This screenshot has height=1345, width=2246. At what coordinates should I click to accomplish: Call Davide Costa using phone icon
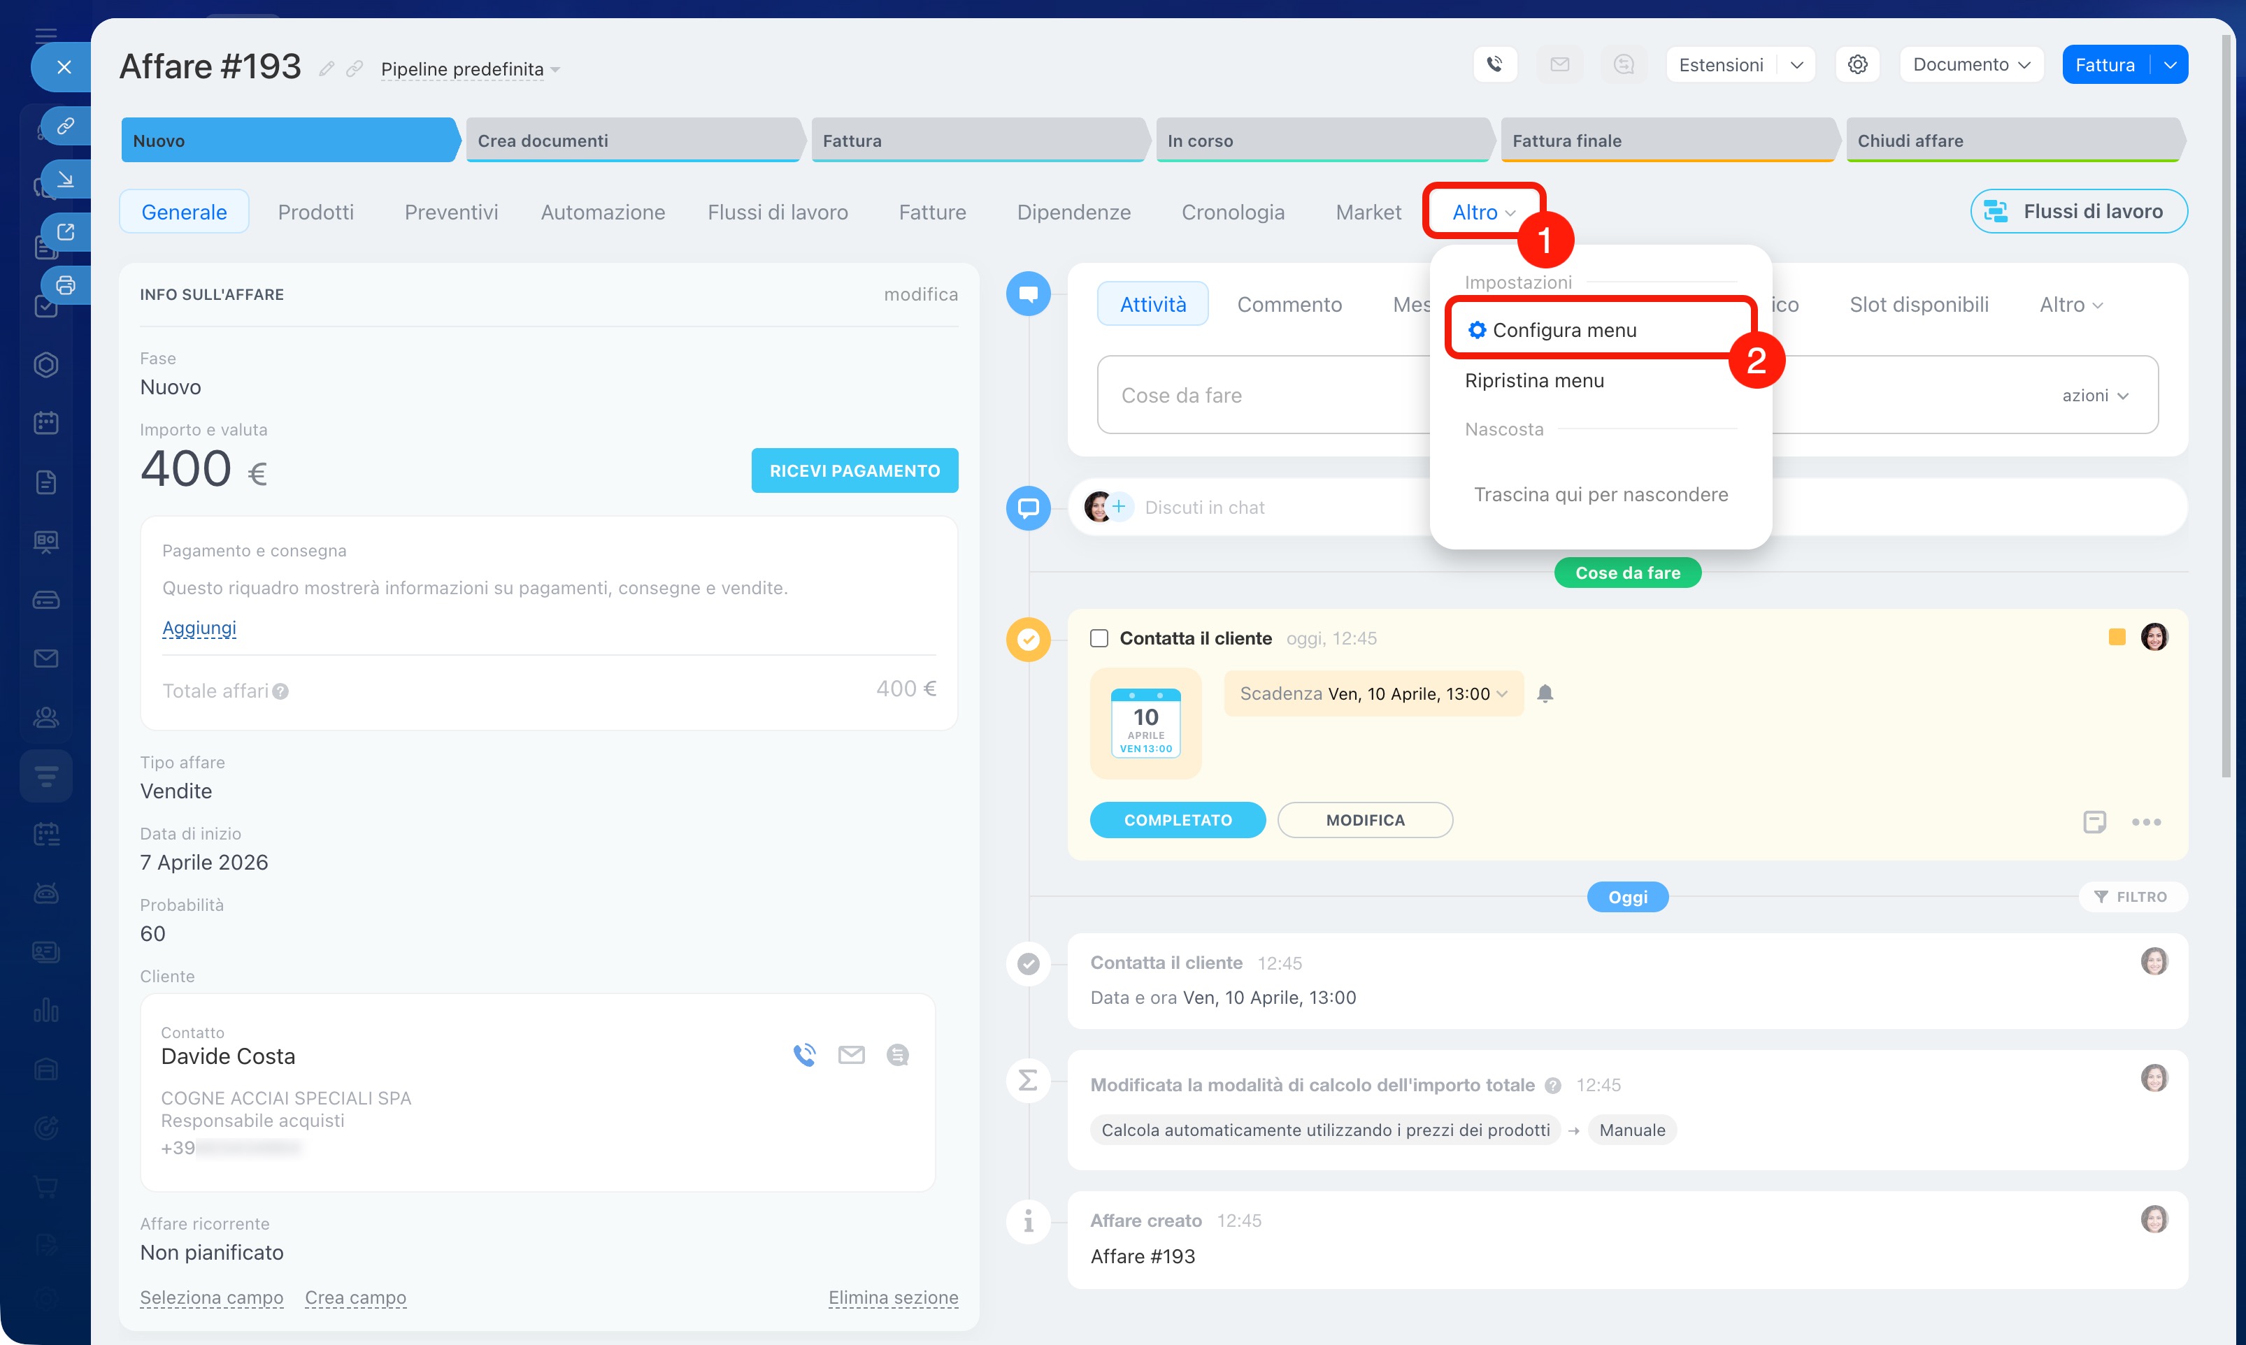point(804,1055)
